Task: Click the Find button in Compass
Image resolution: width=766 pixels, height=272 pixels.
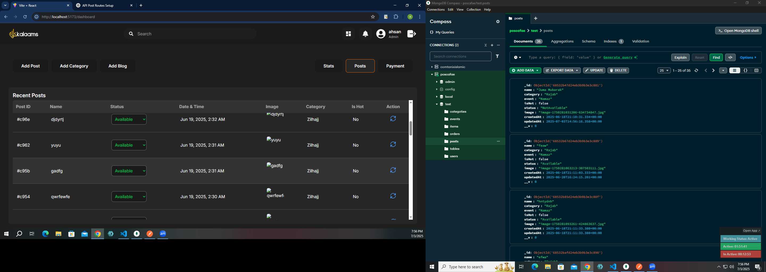Action: [x=716, y=58]
